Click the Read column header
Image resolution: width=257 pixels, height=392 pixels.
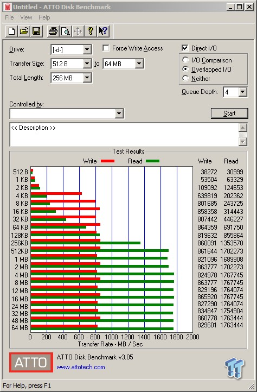(x=231, y=161)
